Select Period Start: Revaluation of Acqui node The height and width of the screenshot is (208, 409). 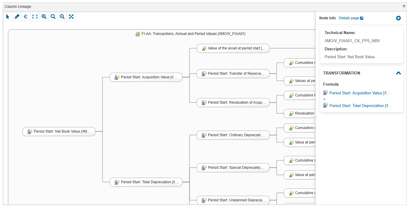click(x=233, y=102)
